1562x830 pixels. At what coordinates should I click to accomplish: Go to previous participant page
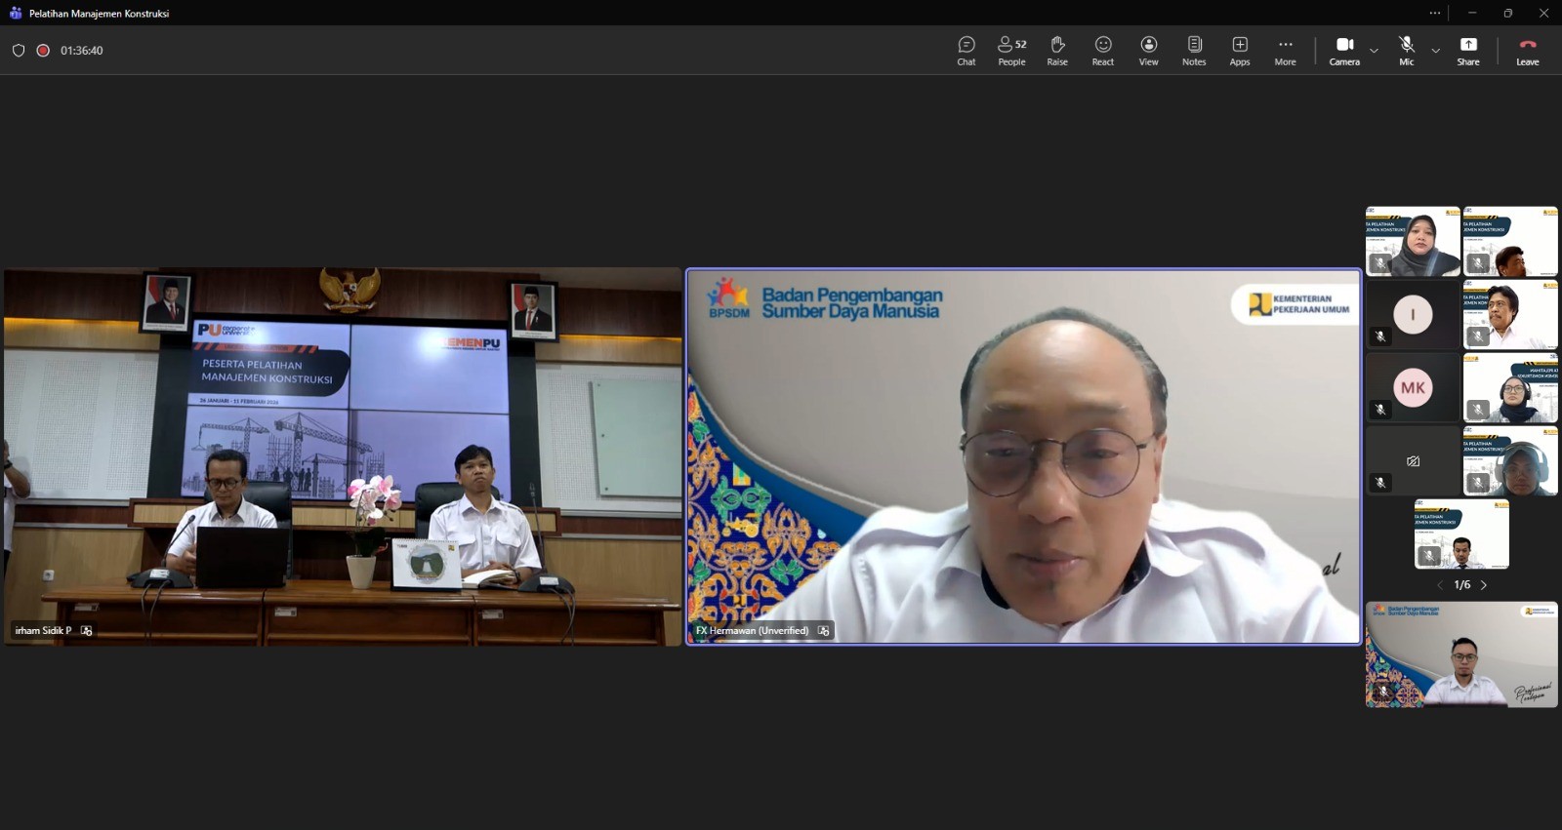point(1439,585)
